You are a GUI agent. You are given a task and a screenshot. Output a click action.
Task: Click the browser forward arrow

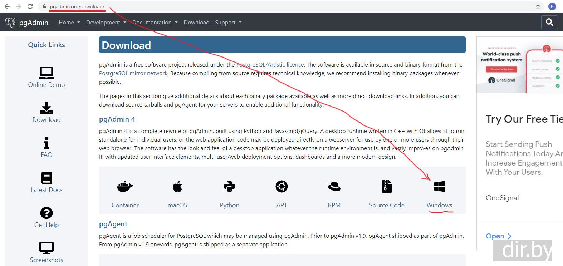[19, 6]
